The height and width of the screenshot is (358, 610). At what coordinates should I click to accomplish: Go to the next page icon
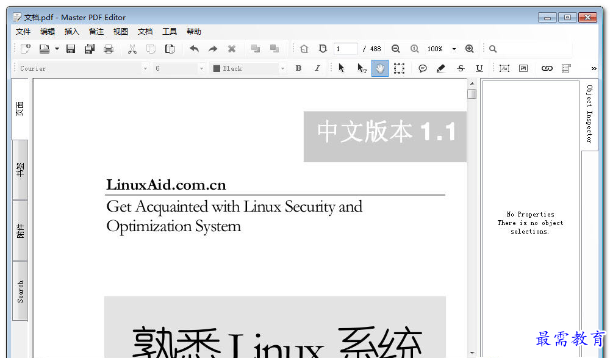pyautogui.click(x=323, y=49)
